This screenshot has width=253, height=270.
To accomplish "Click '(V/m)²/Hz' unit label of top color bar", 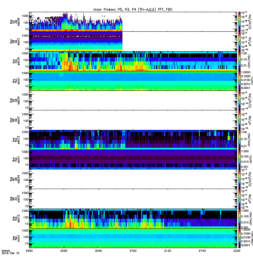I will [250, 22].
